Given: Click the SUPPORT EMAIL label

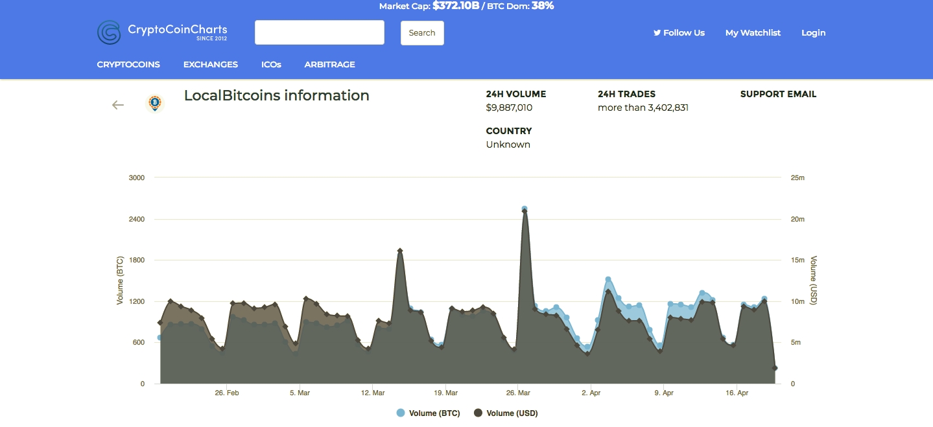Looking at the screenshot, I should [778, 94].
